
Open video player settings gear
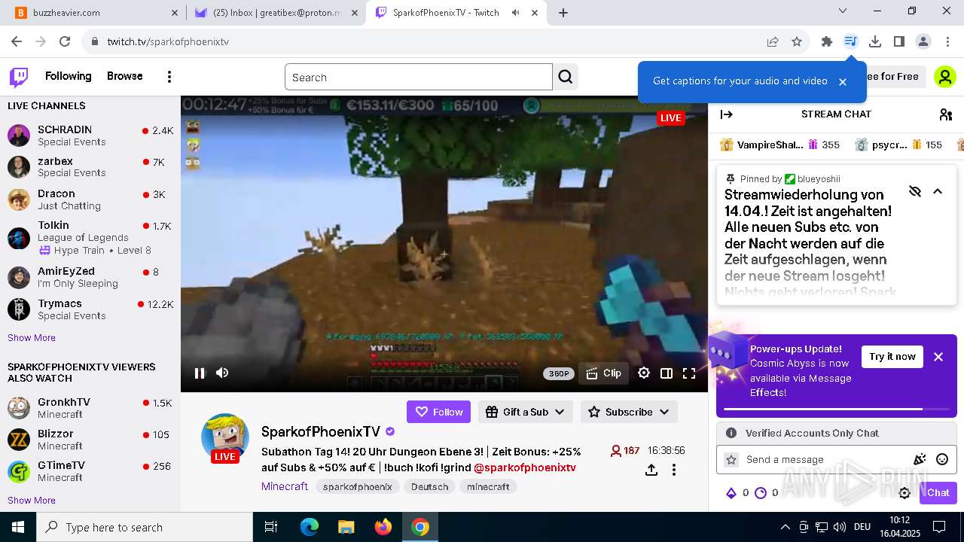644,373
